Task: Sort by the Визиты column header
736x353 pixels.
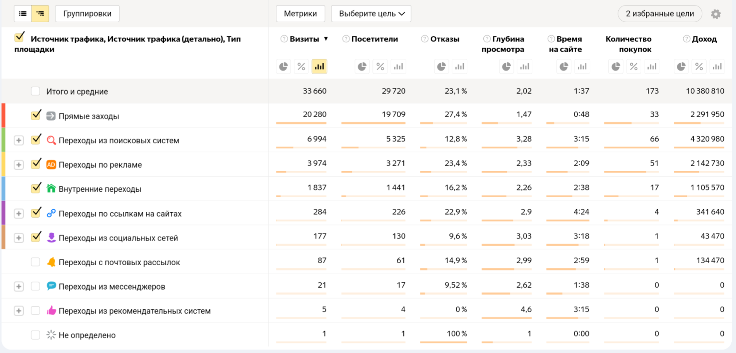Action: 304,39
